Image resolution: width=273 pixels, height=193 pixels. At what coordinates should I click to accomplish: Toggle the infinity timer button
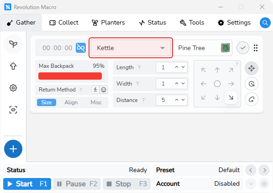coord(81,48)
